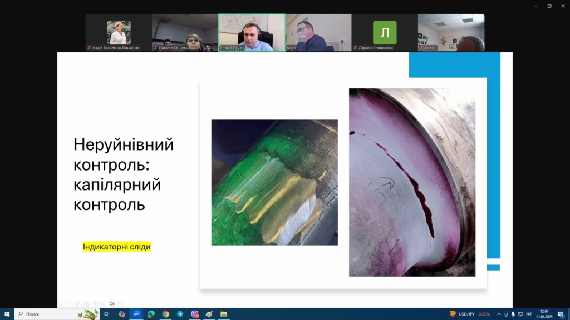
Task: Open File Explorer from the taskbar
Action: point(223,314)
